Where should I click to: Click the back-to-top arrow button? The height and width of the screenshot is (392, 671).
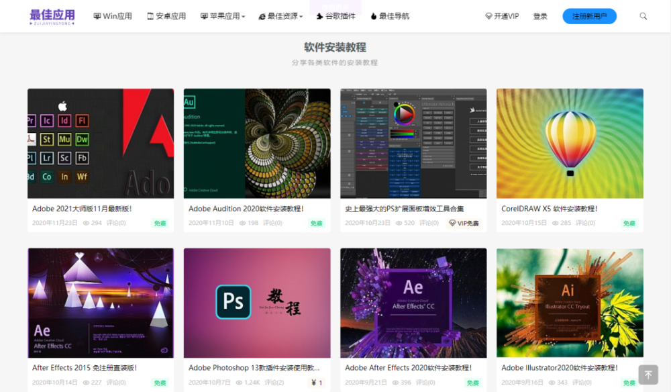pyautogui.click(x=648, y=375)
